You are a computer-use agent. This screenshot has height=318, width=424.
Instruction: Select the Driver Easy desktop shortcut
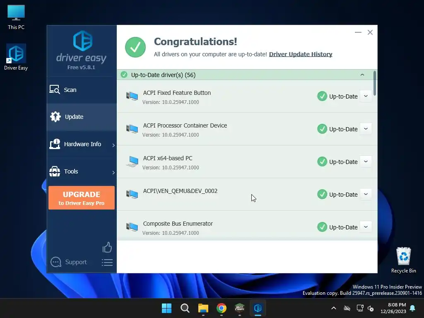point(16,57)
